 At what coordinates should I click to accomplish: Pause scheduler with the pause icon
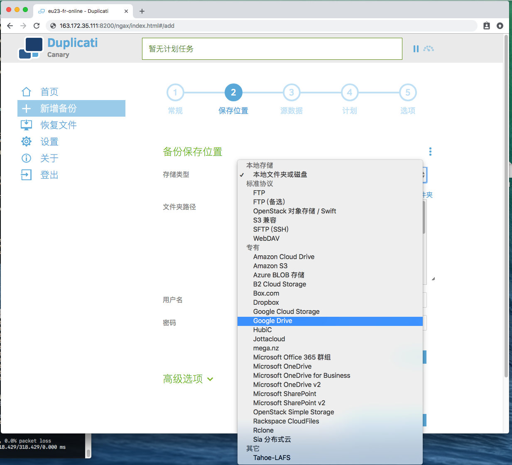416,49
